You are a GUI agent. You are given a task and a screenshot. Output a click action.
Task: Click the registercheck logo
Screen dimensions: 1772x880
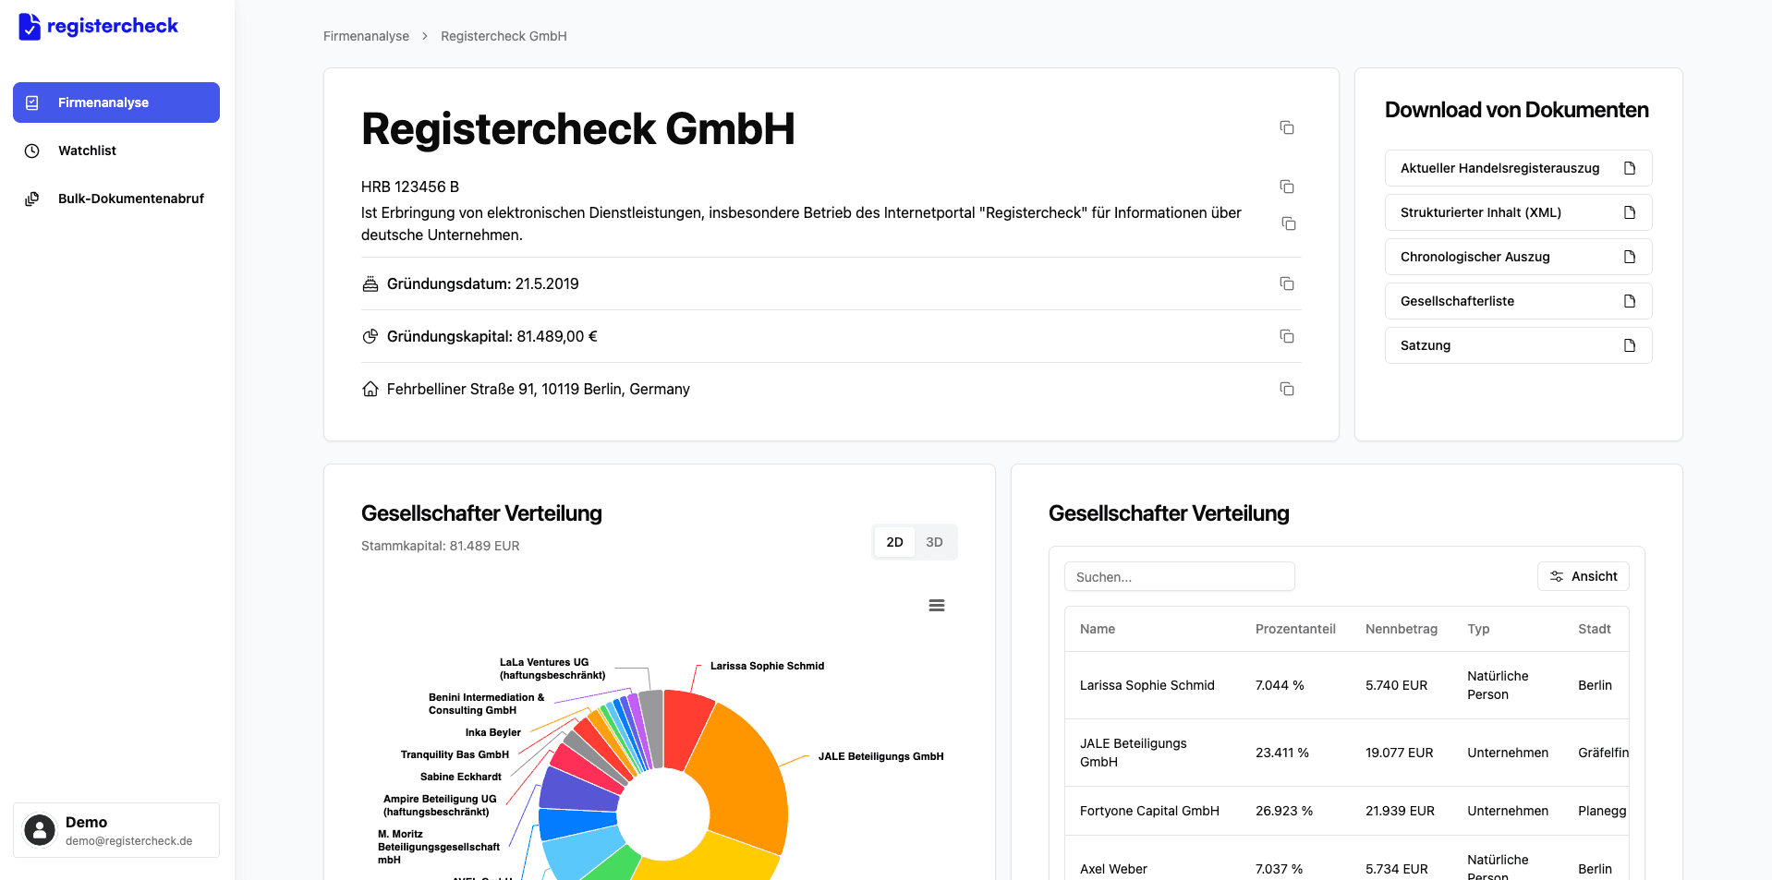click(x=98, y=26)
